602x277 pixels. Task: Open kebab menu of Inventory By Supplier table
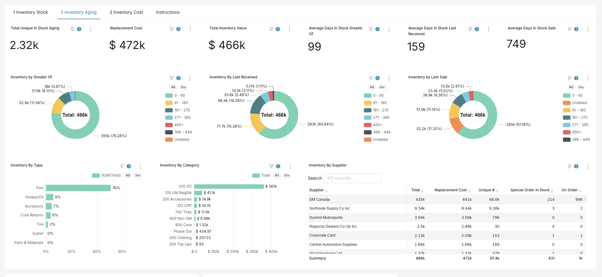588,166
